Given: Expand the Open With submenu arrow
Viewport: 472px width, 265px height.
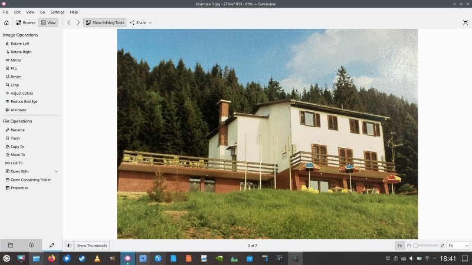Looking at the screenshot, I should [56, 171].
